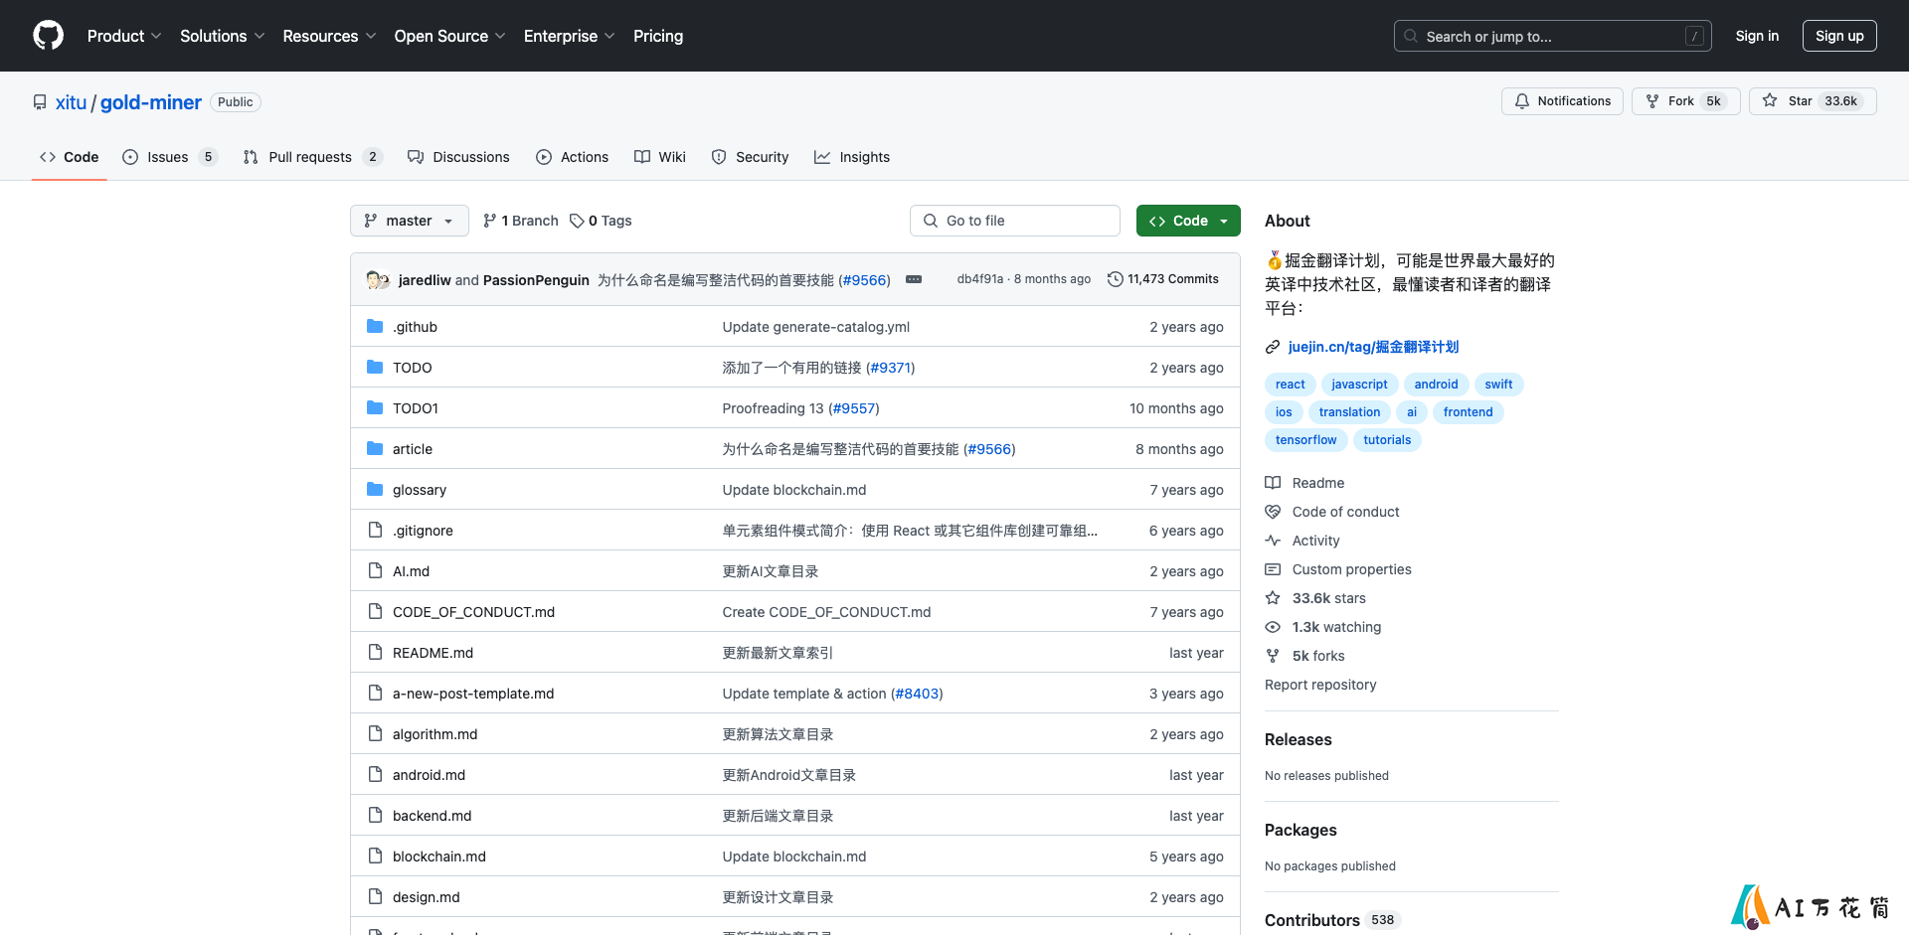Viewport: 1909px width, 935px height.
Task: Open design.md file
Action: tap(427, 897)
